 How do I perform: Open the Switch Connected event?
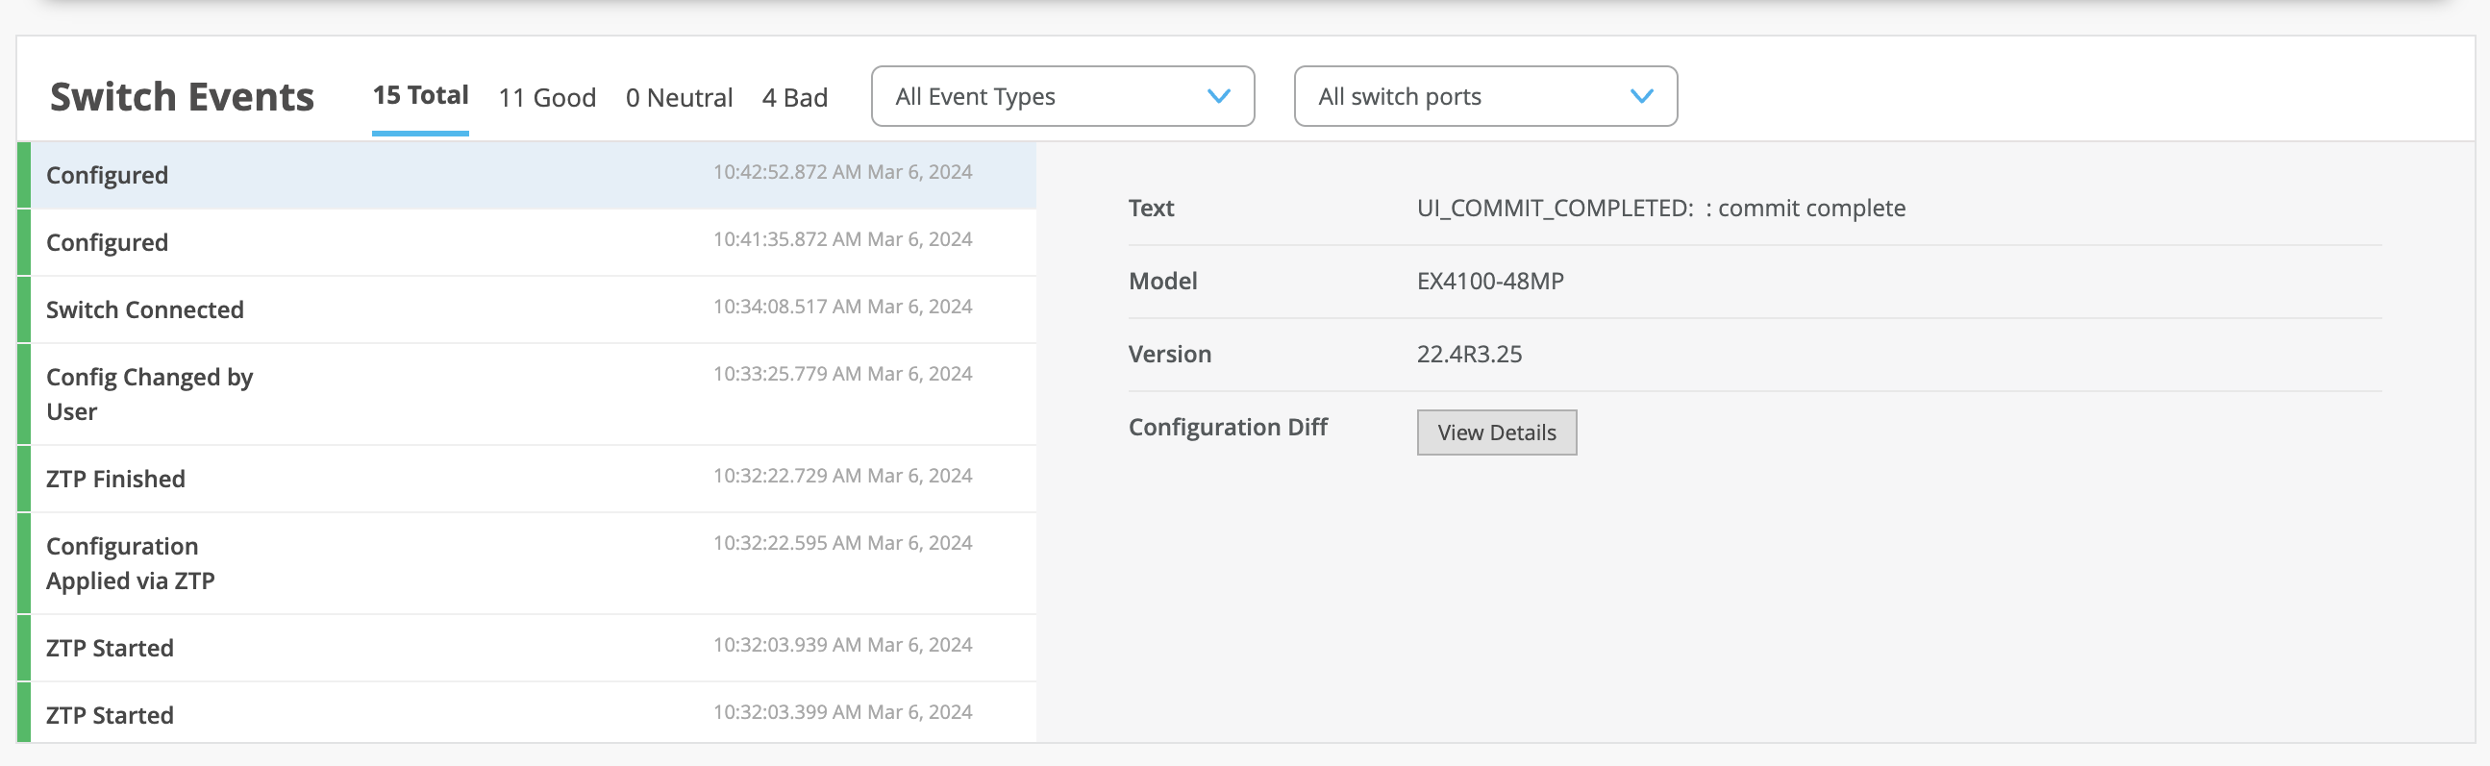[526, 309]
